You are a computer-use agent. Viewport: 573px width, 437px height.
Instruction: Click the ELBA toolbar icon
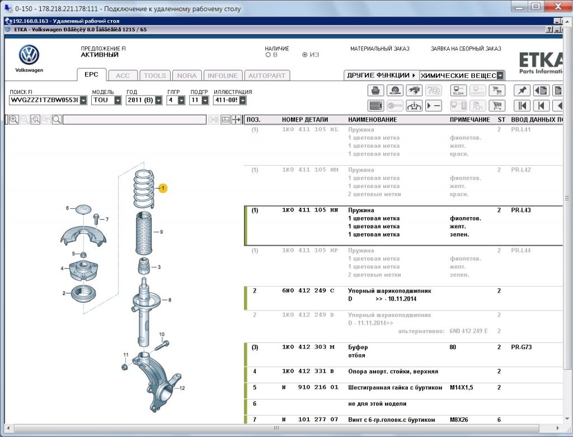point(458,90)
